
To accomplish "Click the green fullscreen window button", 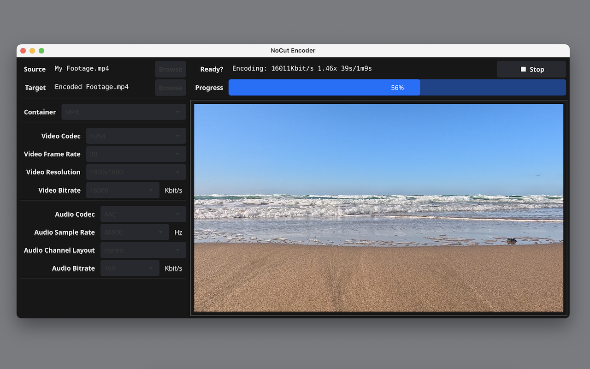I will pyautogui.click(x=41, y=51).
